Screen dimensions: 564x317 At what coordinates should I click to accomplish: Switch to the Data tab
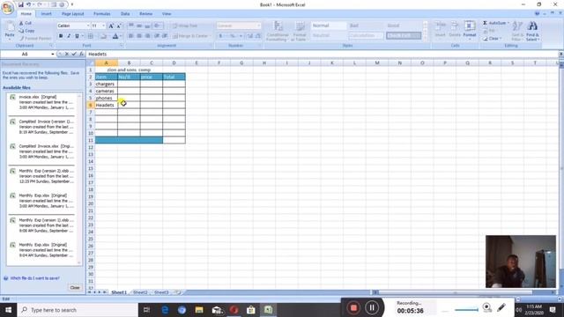(125, 14)
